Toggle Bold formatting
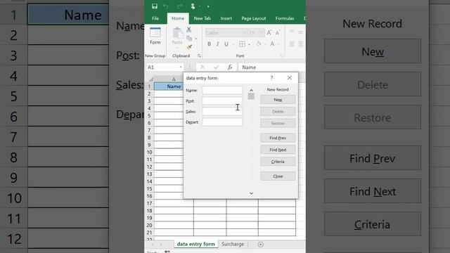 210,44
